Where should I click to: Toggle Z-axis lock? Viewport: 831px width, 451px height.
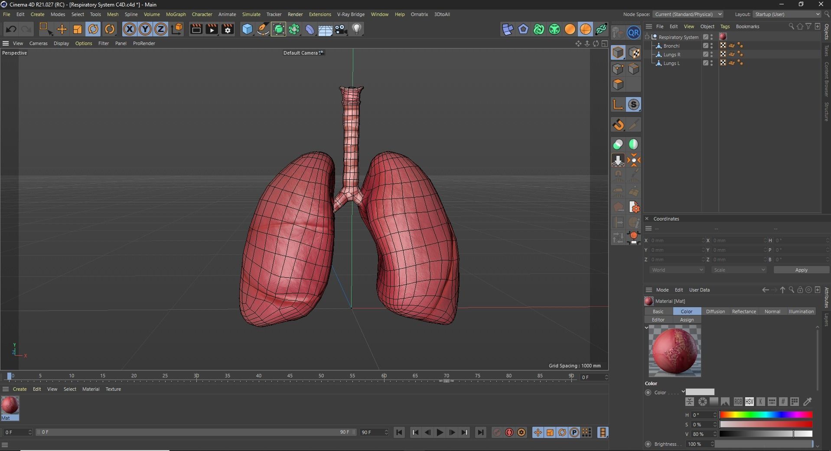click(160, 29)
